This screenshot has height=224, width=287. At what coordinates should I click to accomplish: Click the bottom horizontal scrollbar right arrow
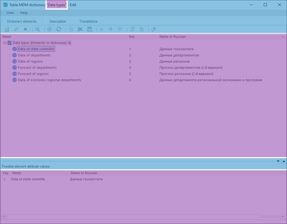[x=282, y=217]
